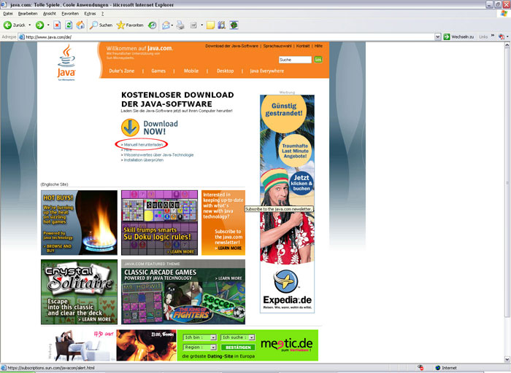This screenshot has height=373, width=511.
Task: Click the Edit document toolbar icon
Action: [x=193, y=25]
